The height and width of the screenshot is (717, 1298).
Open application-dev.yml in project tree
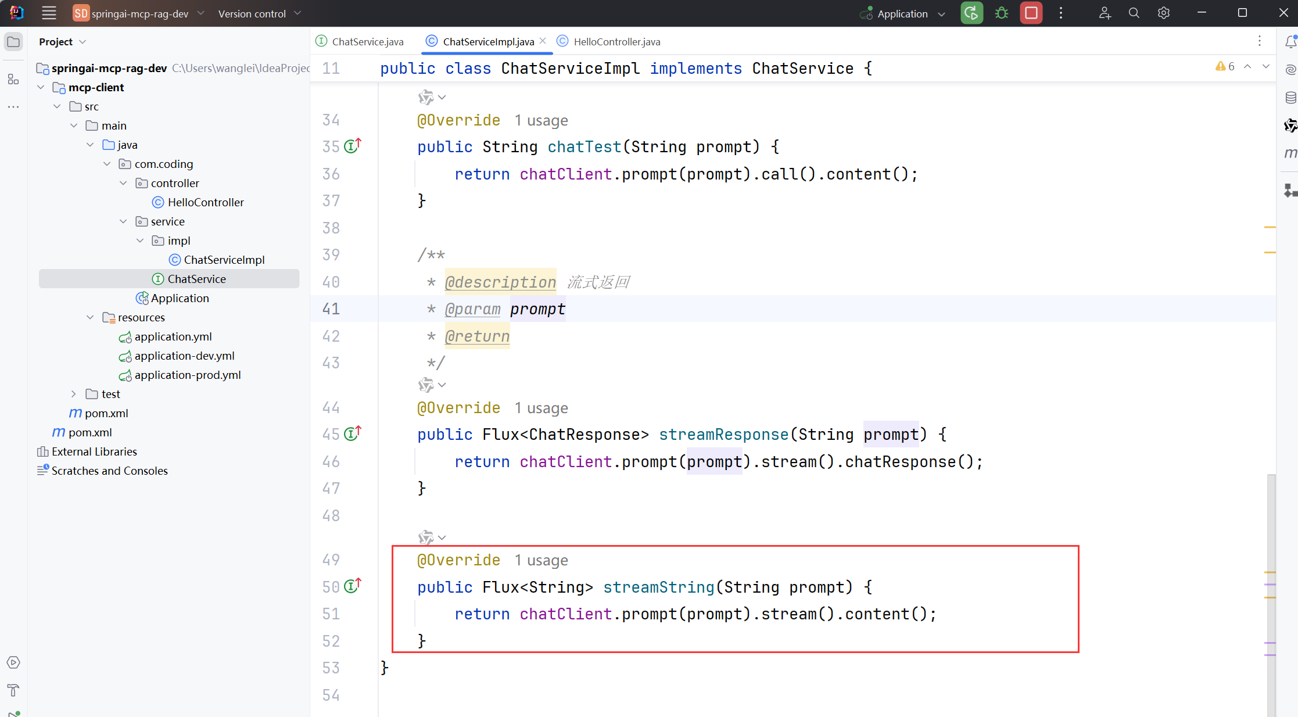[184, 356]
